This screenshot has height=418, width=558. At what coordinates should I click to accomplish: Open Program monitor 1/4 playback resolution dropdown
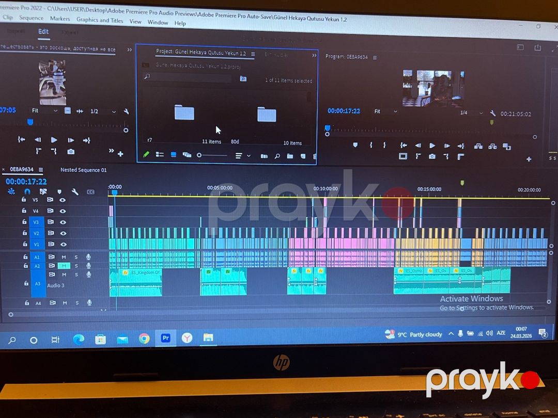[472, 113]
